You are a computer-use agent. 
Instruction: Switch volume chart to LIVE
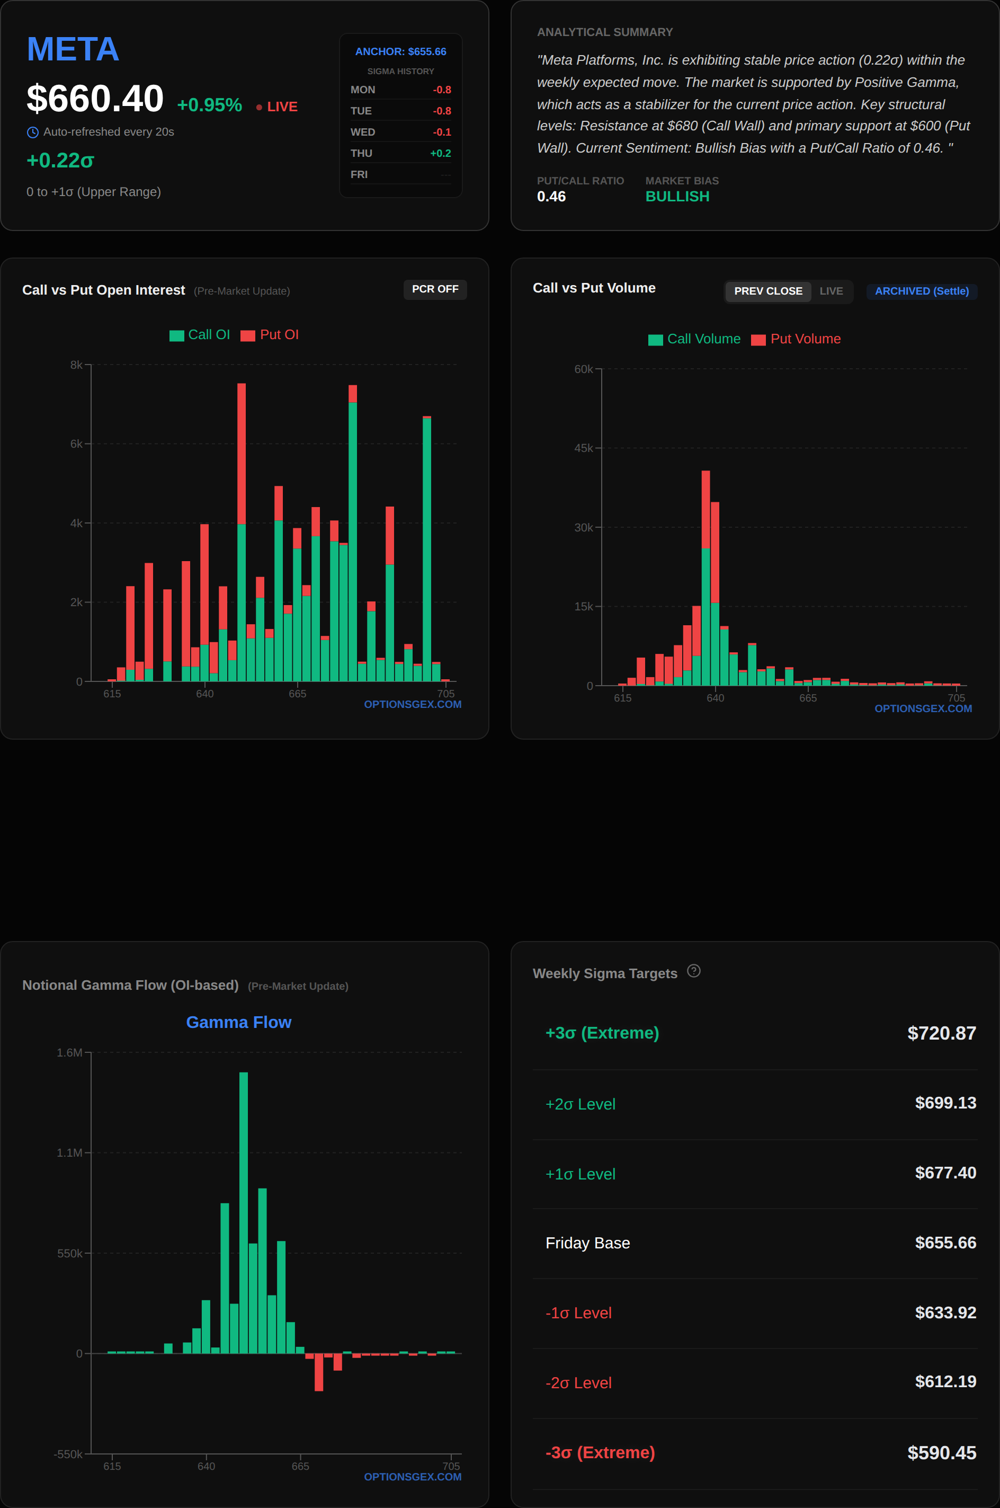pyautogui.click(x=831, y=291)
